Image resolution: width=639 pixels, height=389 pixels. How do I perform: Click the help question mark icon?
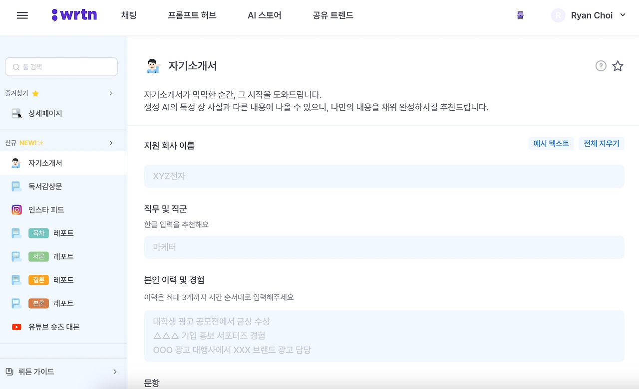[x=601, y=65]
